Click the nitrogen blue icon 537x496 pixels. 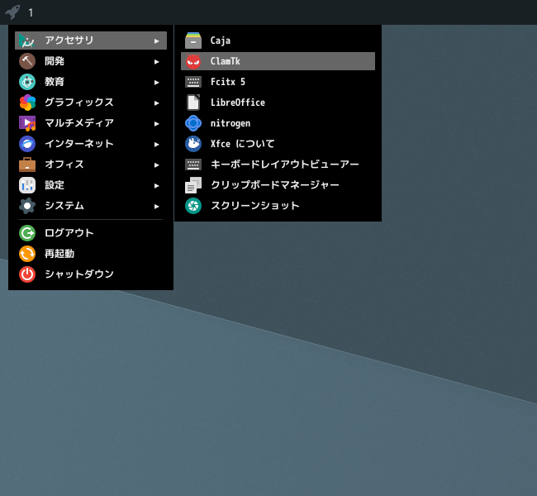[193, 123]
